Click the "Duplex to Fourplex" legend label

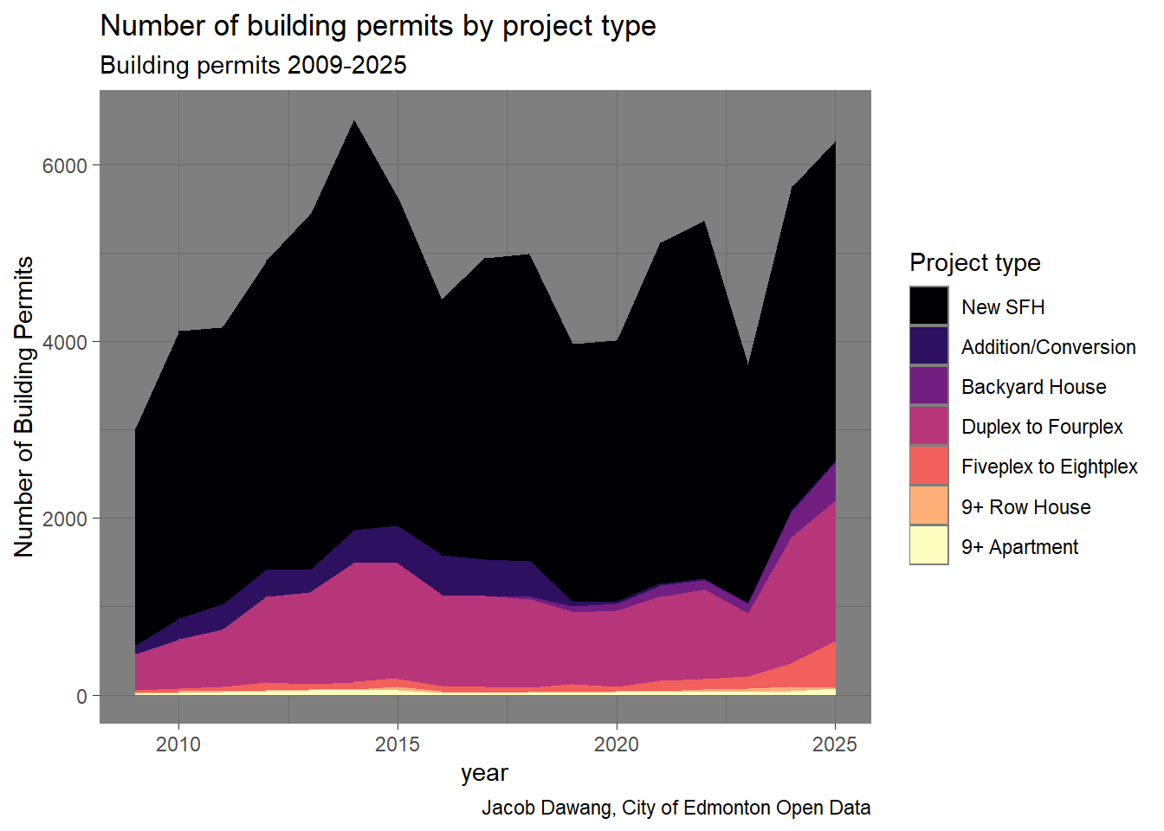pyautogui.click(x=1041, y=427)
